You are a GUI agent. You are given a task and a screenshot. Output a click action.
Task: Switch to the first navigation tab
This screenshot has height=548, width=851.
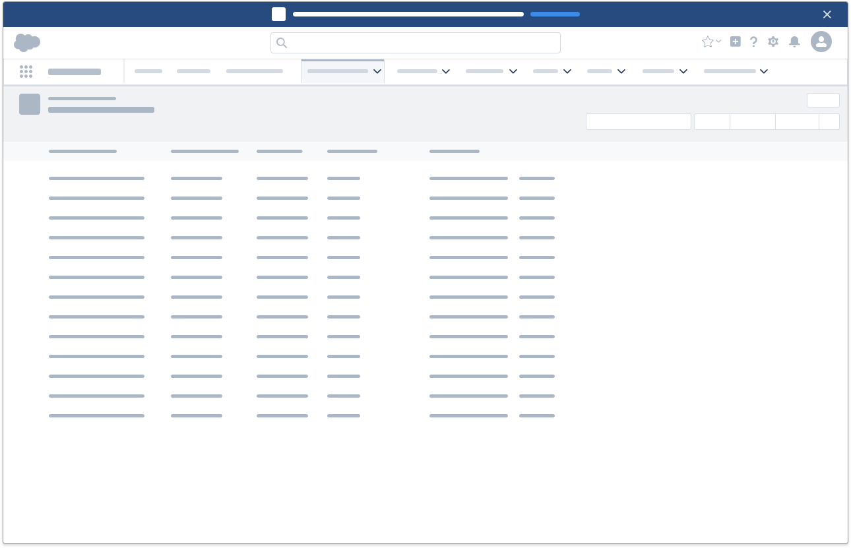pyautogui.click(x=148, y=71)
